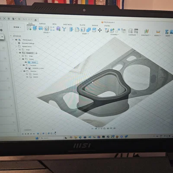173x173 pixels.
Task: Select the document tab at top
Action: click(x=108, y=22)
